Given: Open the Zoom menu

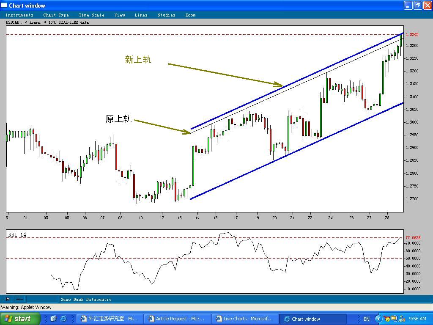Looking at the screenshot, I should click(191, 15).
